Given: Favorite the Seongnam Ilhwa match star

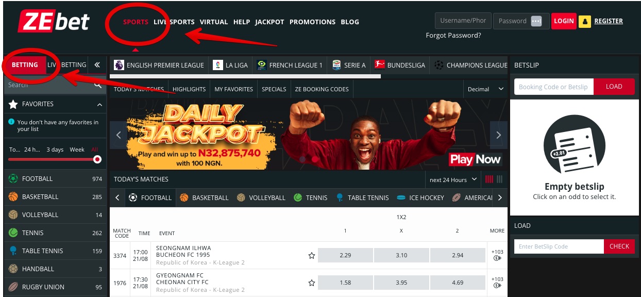Looking at the screenshot, I should (x=311, y=255).
